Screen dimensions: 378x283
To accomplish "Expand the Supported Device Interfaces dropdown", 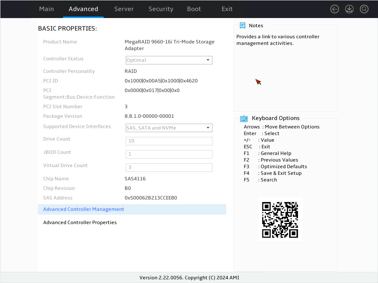I will click(169, 128).
